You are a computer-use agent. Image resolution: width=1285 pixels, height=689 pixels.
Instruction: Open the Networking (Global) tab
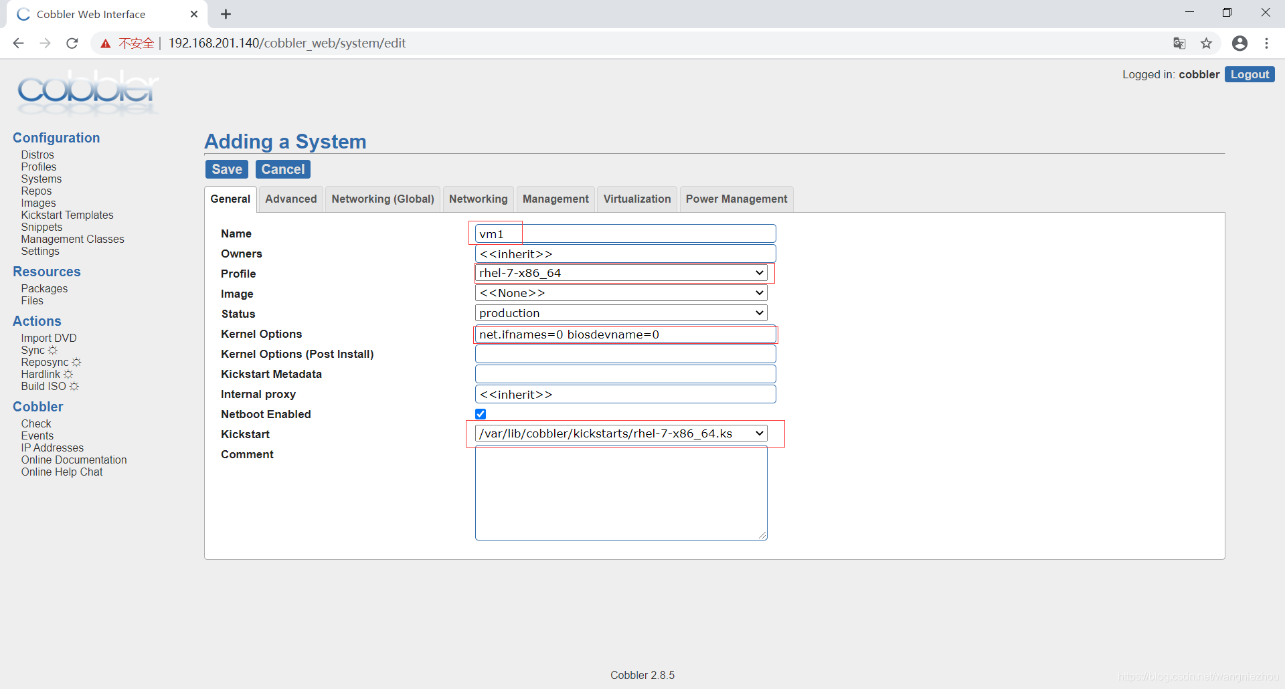click(x=383, y=199)
